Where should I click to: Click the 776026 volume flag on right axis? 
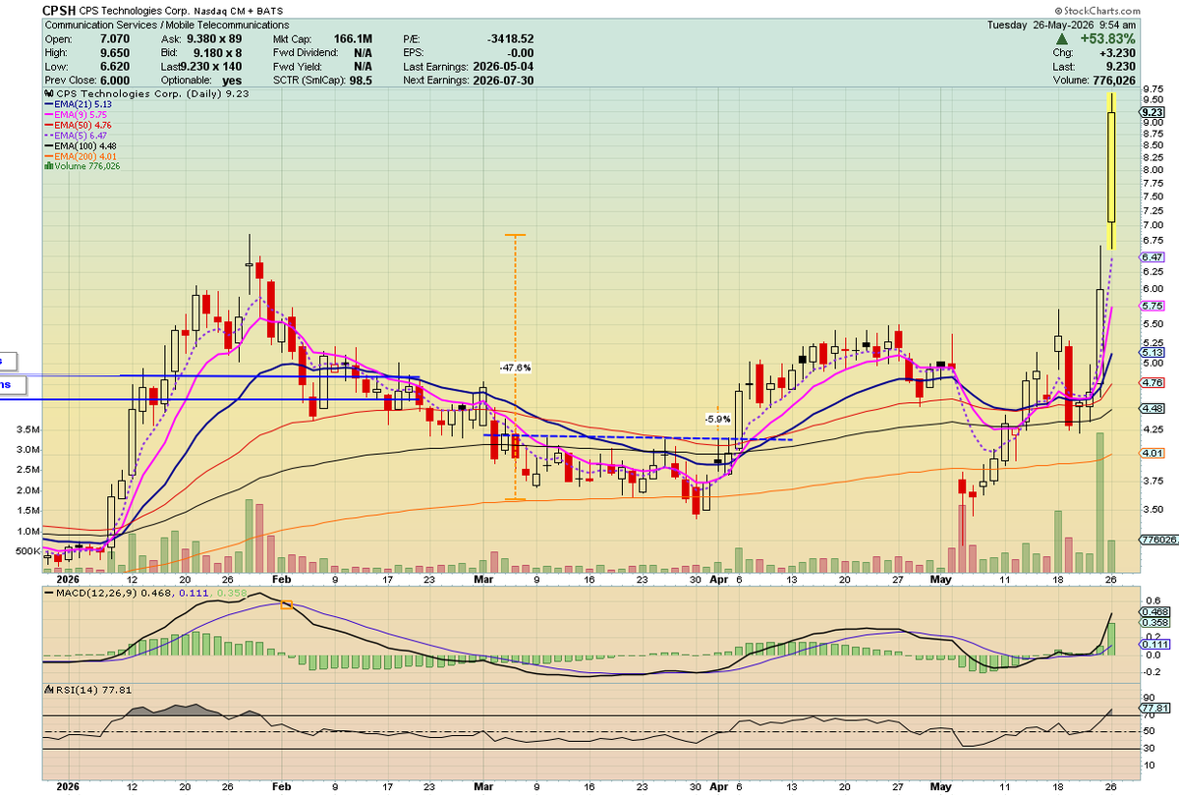pos(1156,540)
